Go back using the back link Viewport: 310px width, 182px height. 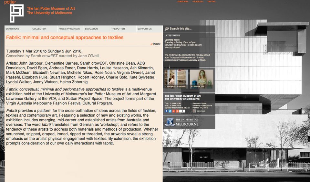(155, 44)
